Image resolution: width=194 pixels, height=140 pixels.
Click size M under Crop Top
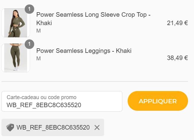(x=38, y=31)
